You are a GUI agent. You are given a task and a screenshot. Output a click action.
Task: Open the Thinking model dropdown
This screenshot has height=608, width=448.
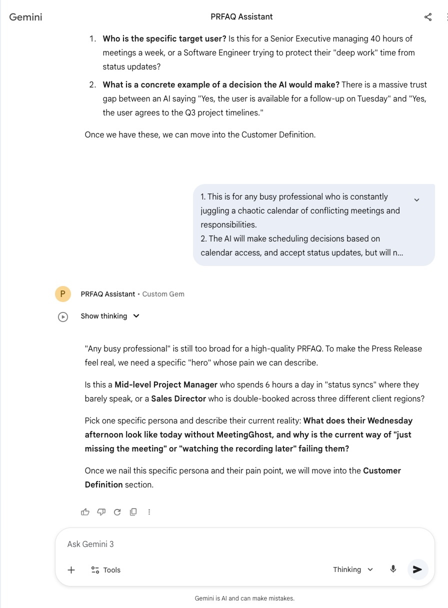[x=353, y=569]
